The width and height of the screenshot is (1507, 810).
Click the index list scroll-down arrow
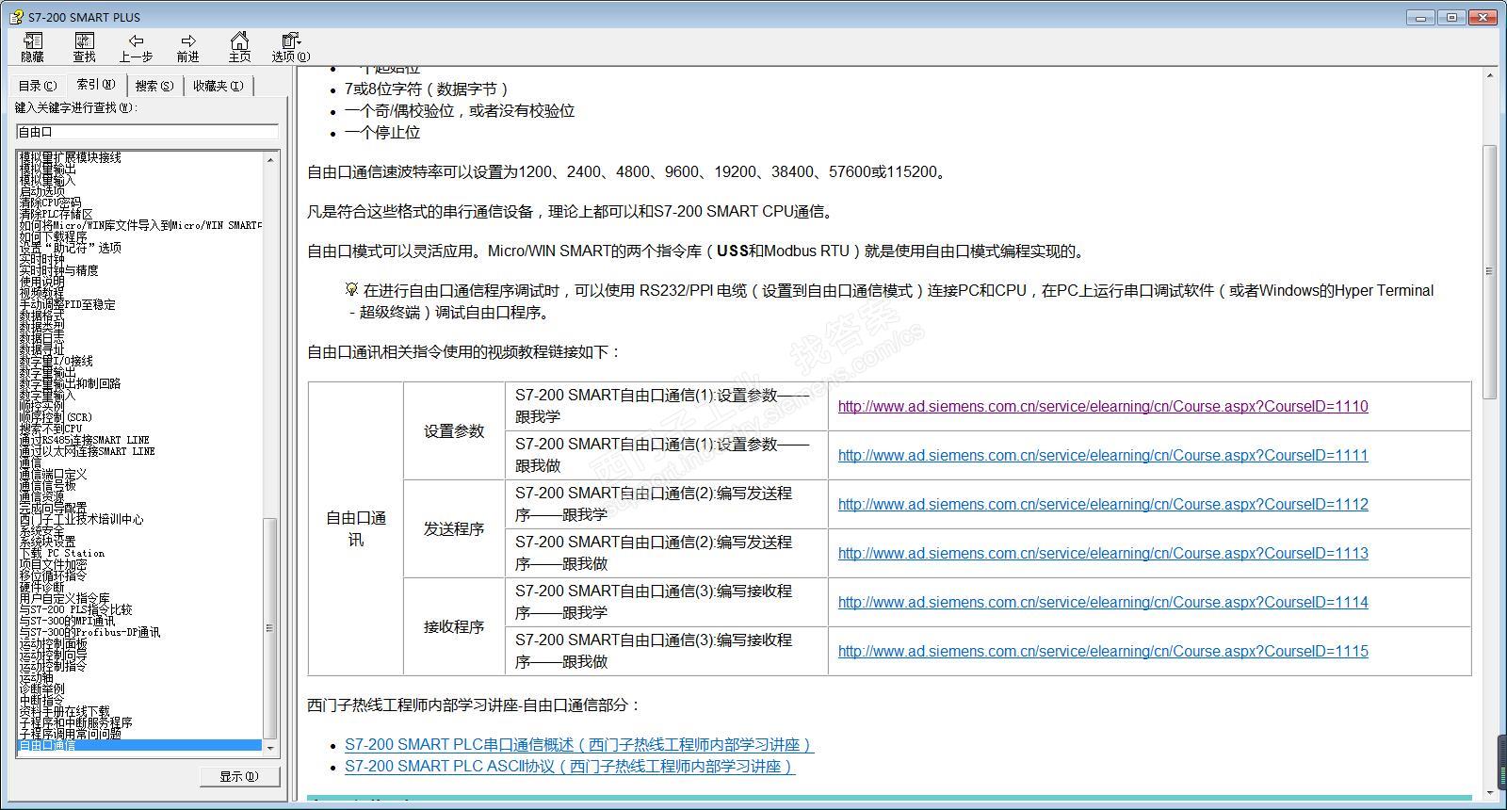pyautogui.click(x=270, y=747)
